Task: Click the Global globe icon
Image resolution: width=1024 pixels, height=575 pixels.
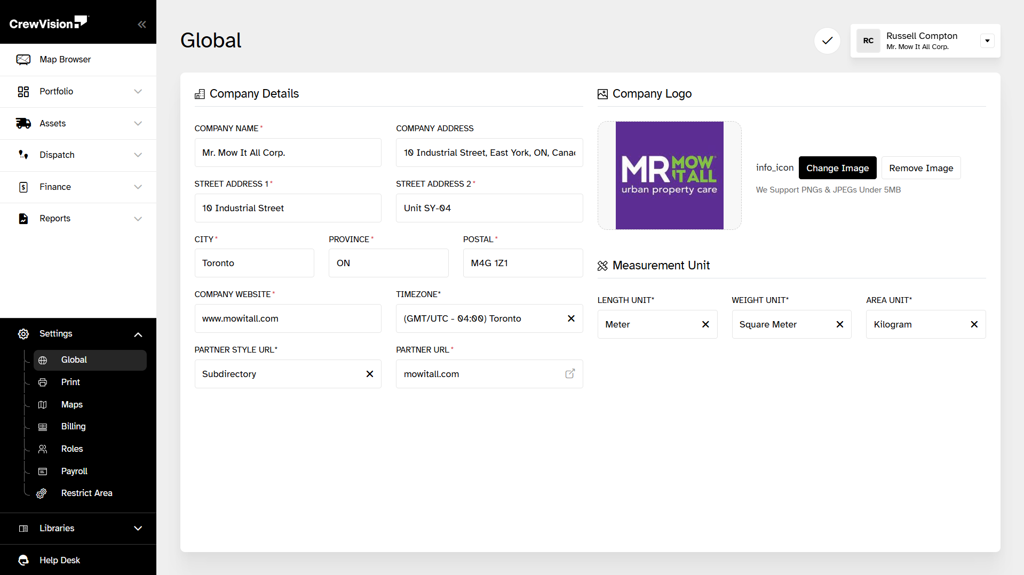Action: click(43, 360)
